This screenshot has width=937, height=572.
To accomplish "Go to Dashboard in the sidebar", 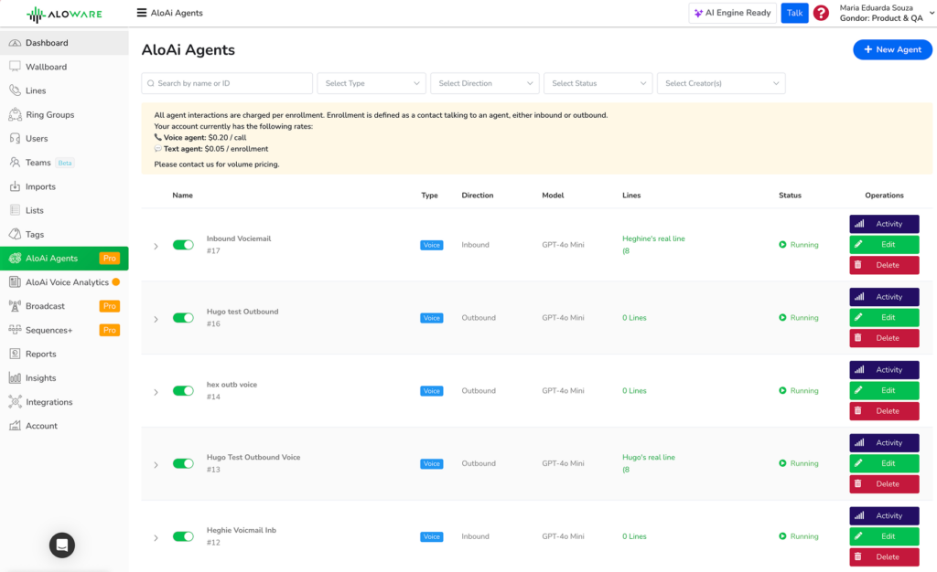I will [x=64, y=43].
